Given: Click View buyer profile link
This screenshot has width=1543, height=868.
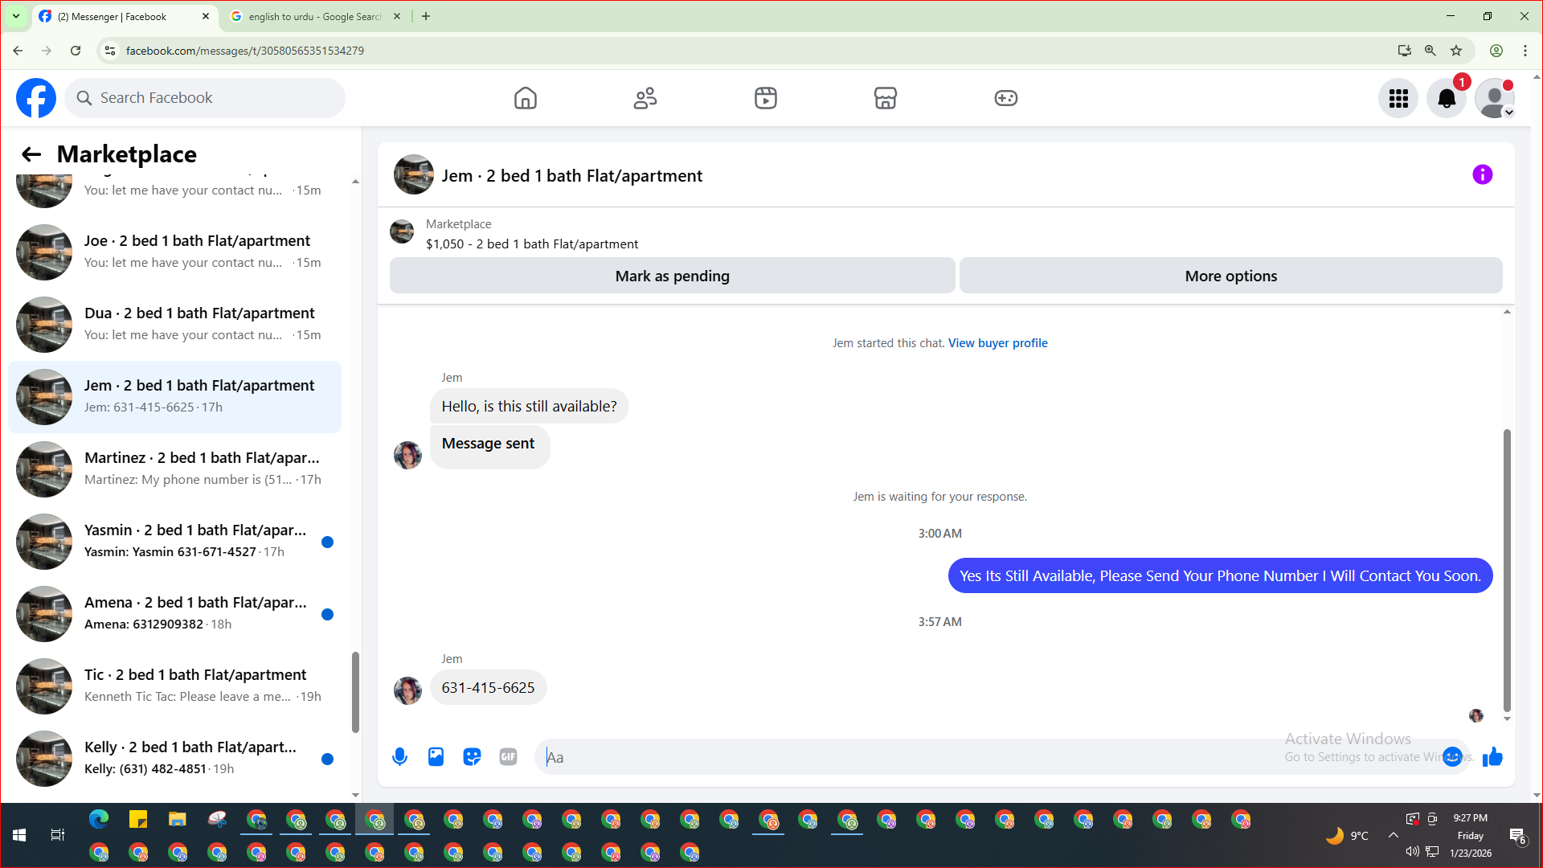Looking at the screenshot, I should point(997,343).
